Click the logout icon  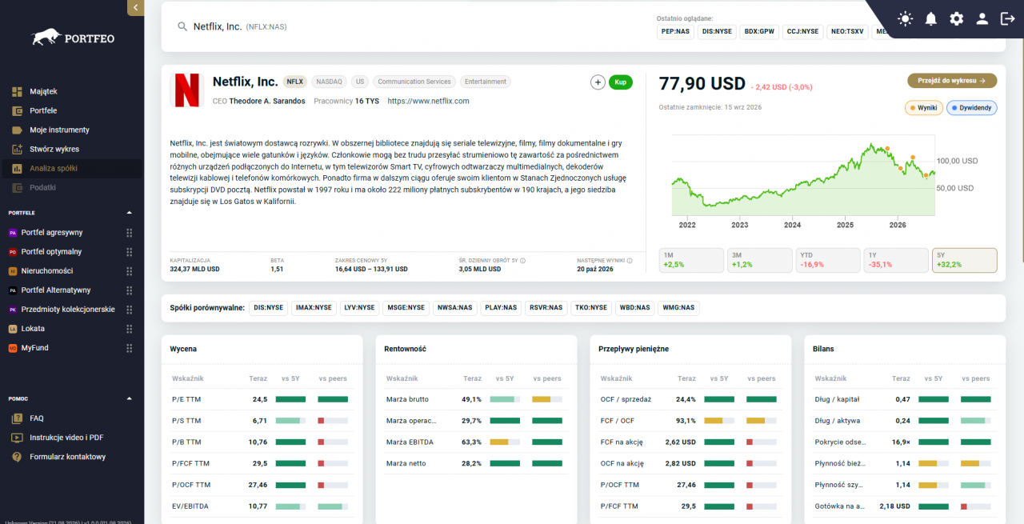pyautogui.click(x=1007, y=19)
